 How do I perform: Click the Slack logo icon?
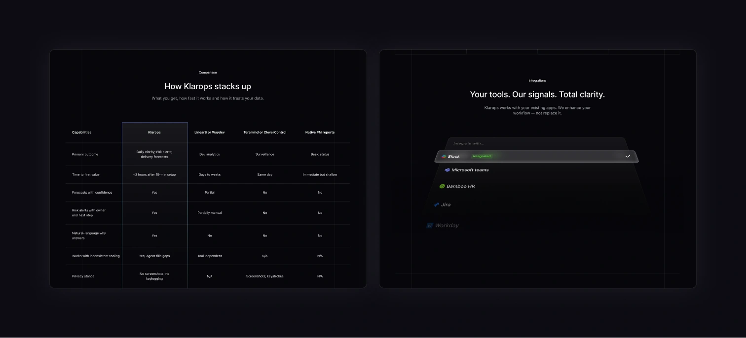pyautogui.click(x=444, y=157)
